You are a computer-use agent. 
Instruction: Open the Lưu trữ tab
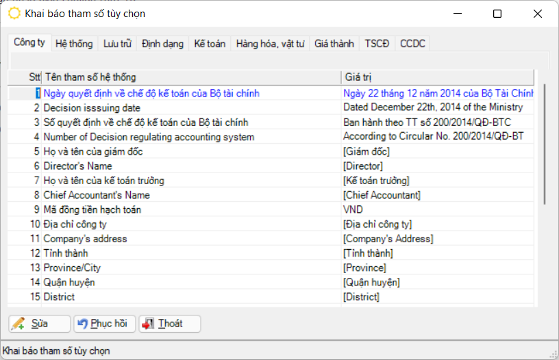(117, 44)
